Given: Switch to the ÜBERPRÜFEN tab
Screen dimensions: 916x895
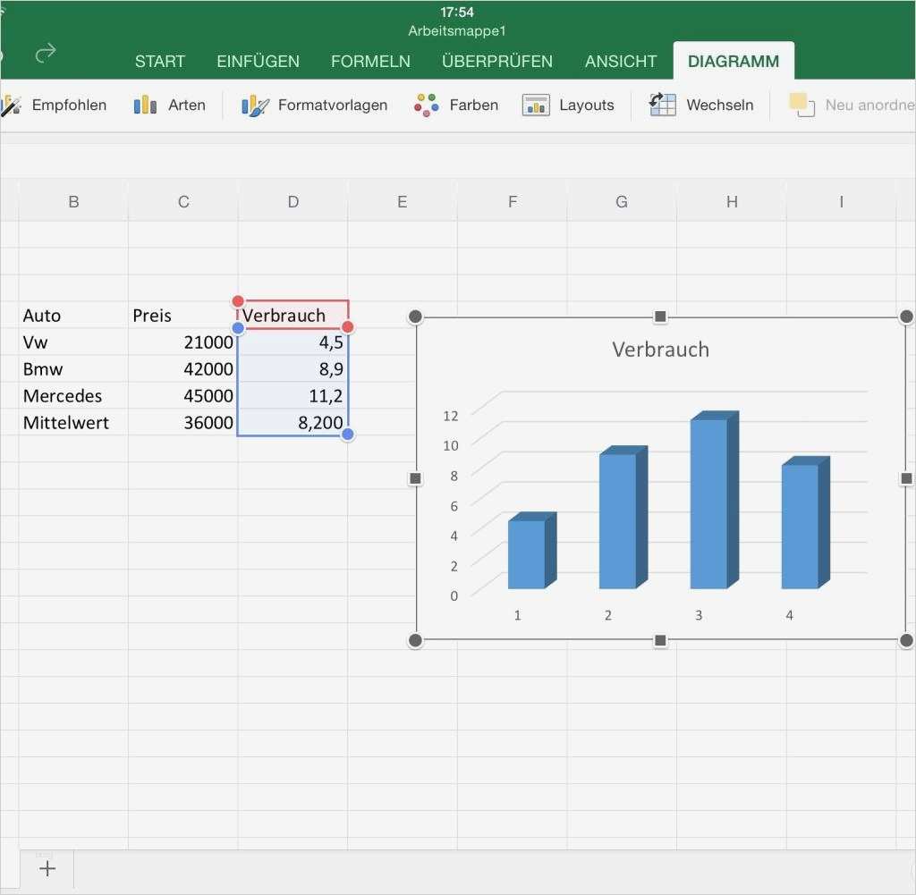Looking at the screenshot, I should pyautogui.click(x=497, y=62).
